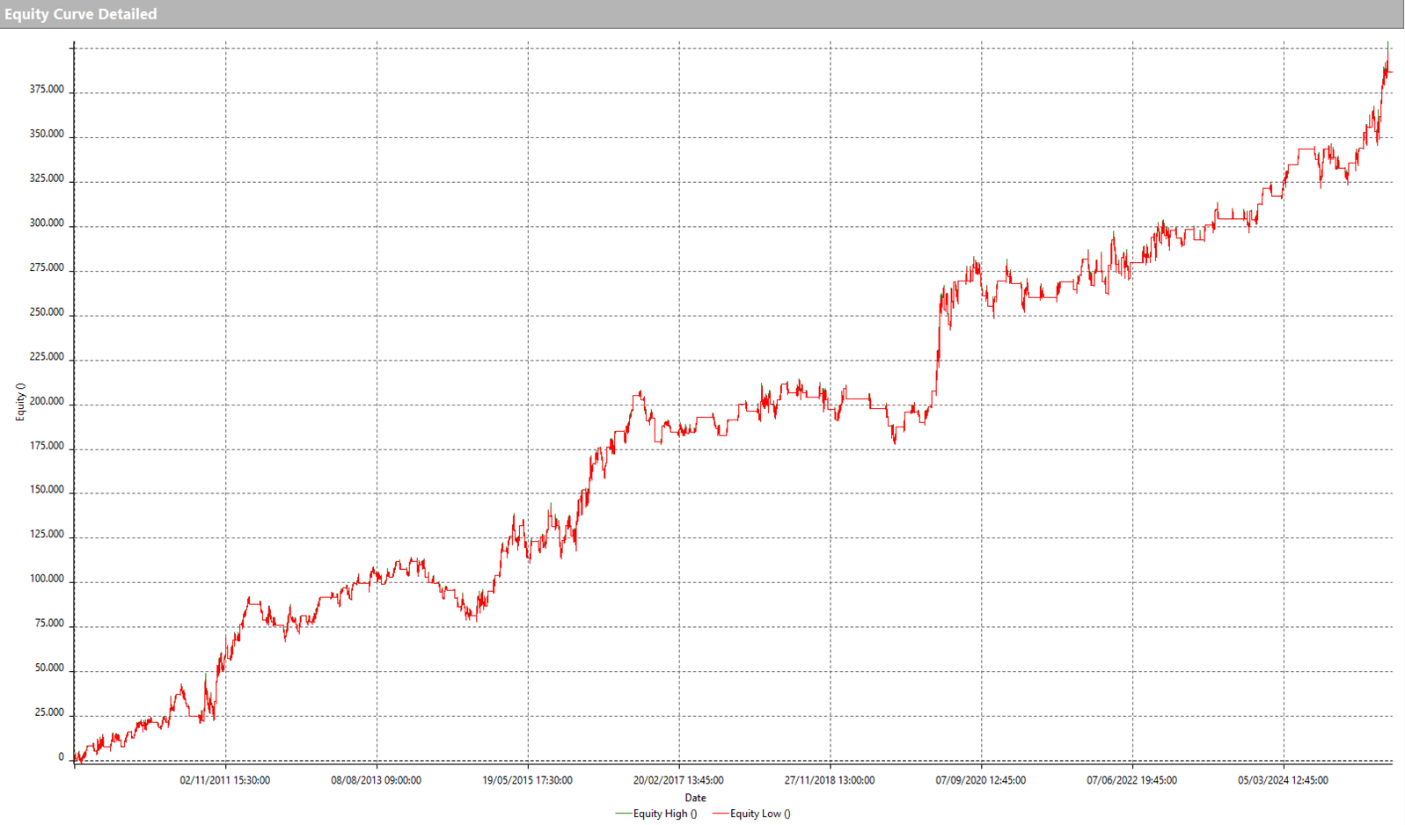
Task: Click the 200.000 y-axis value
Action: point(47,401)
